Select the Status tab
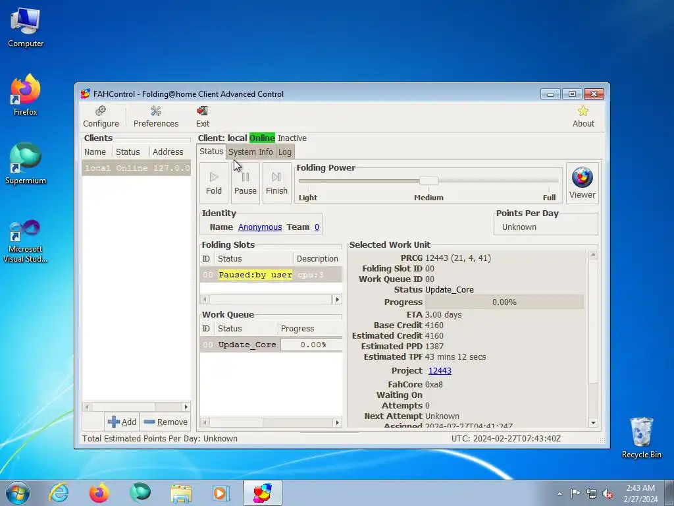Viewport: 674px width, 506px height. click(211, 152)
